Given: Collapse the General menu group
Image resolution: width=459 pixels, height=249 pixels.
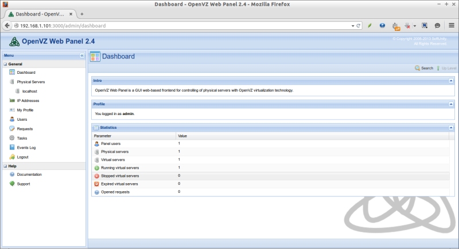Looking at the screenshot, I should [5, 64].
